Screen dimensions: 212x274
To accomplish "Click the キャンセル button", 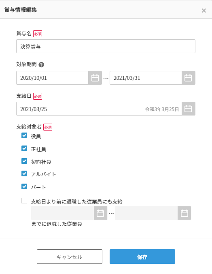I will tap(70, 257).
